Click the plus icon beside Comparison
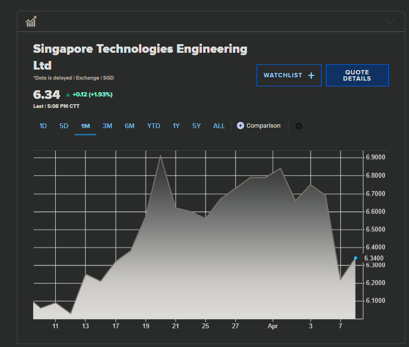Screen dimensions: 409x347 point(241,126)
